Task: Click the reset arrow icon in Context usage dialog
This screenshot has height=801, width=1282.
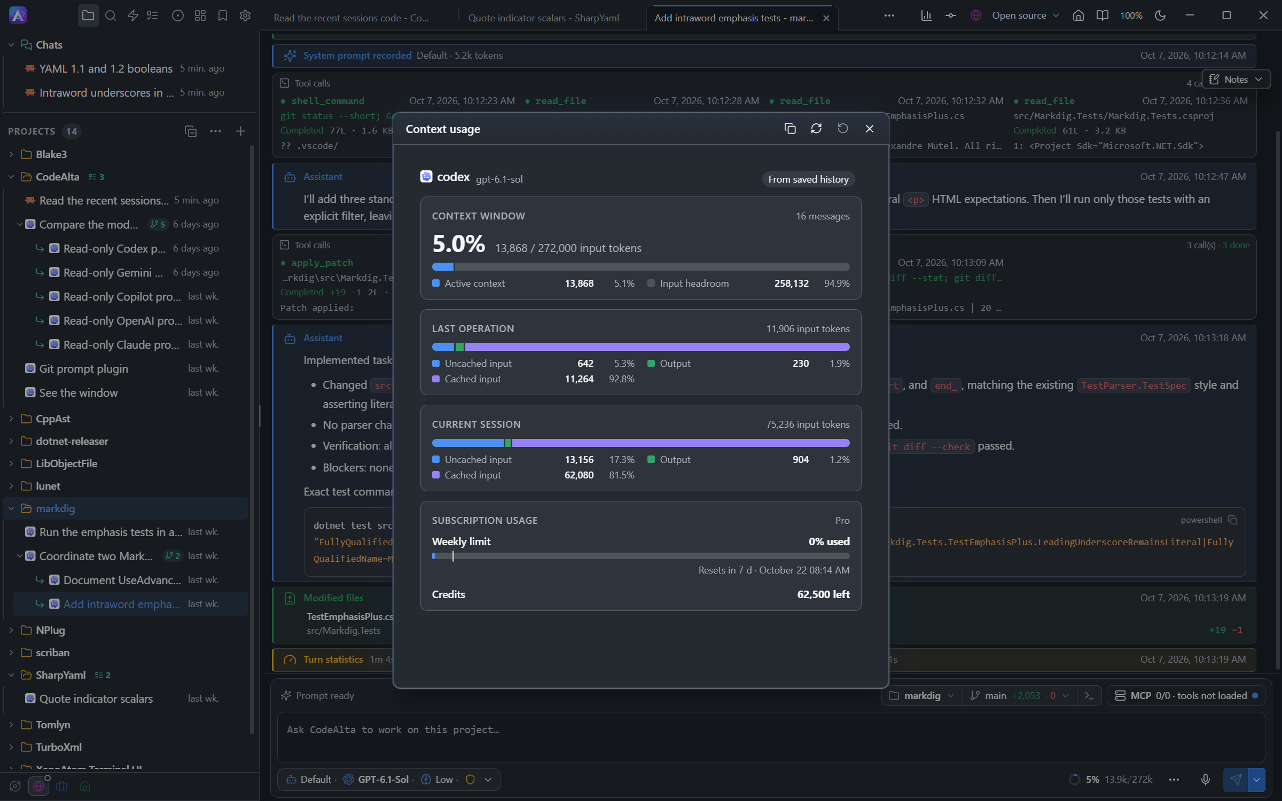Action: 843,129
